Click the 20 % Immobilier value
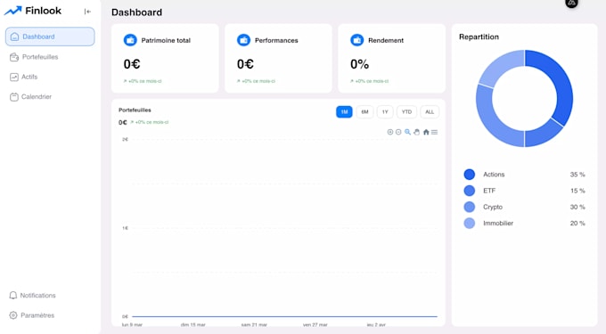The image size is (606, 334). [577, 224]
